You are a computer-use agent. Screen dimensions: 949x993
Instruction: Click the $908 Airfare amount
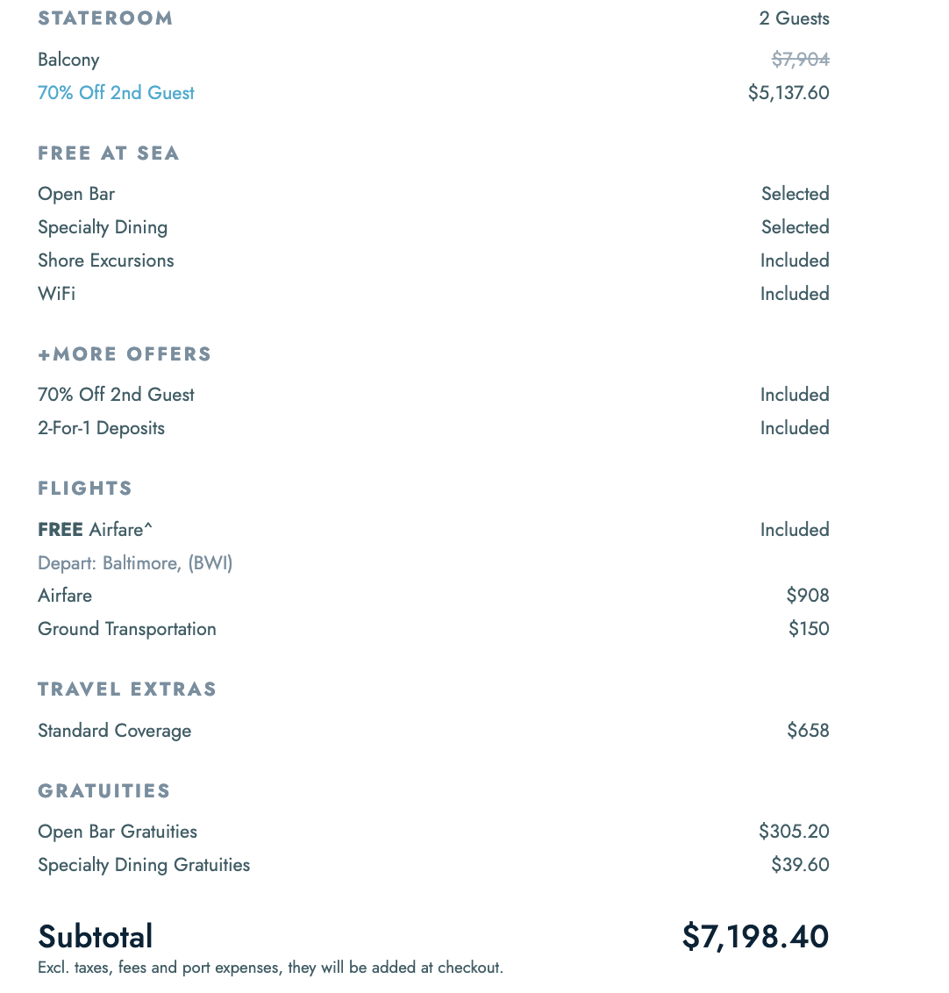point(808,596)
